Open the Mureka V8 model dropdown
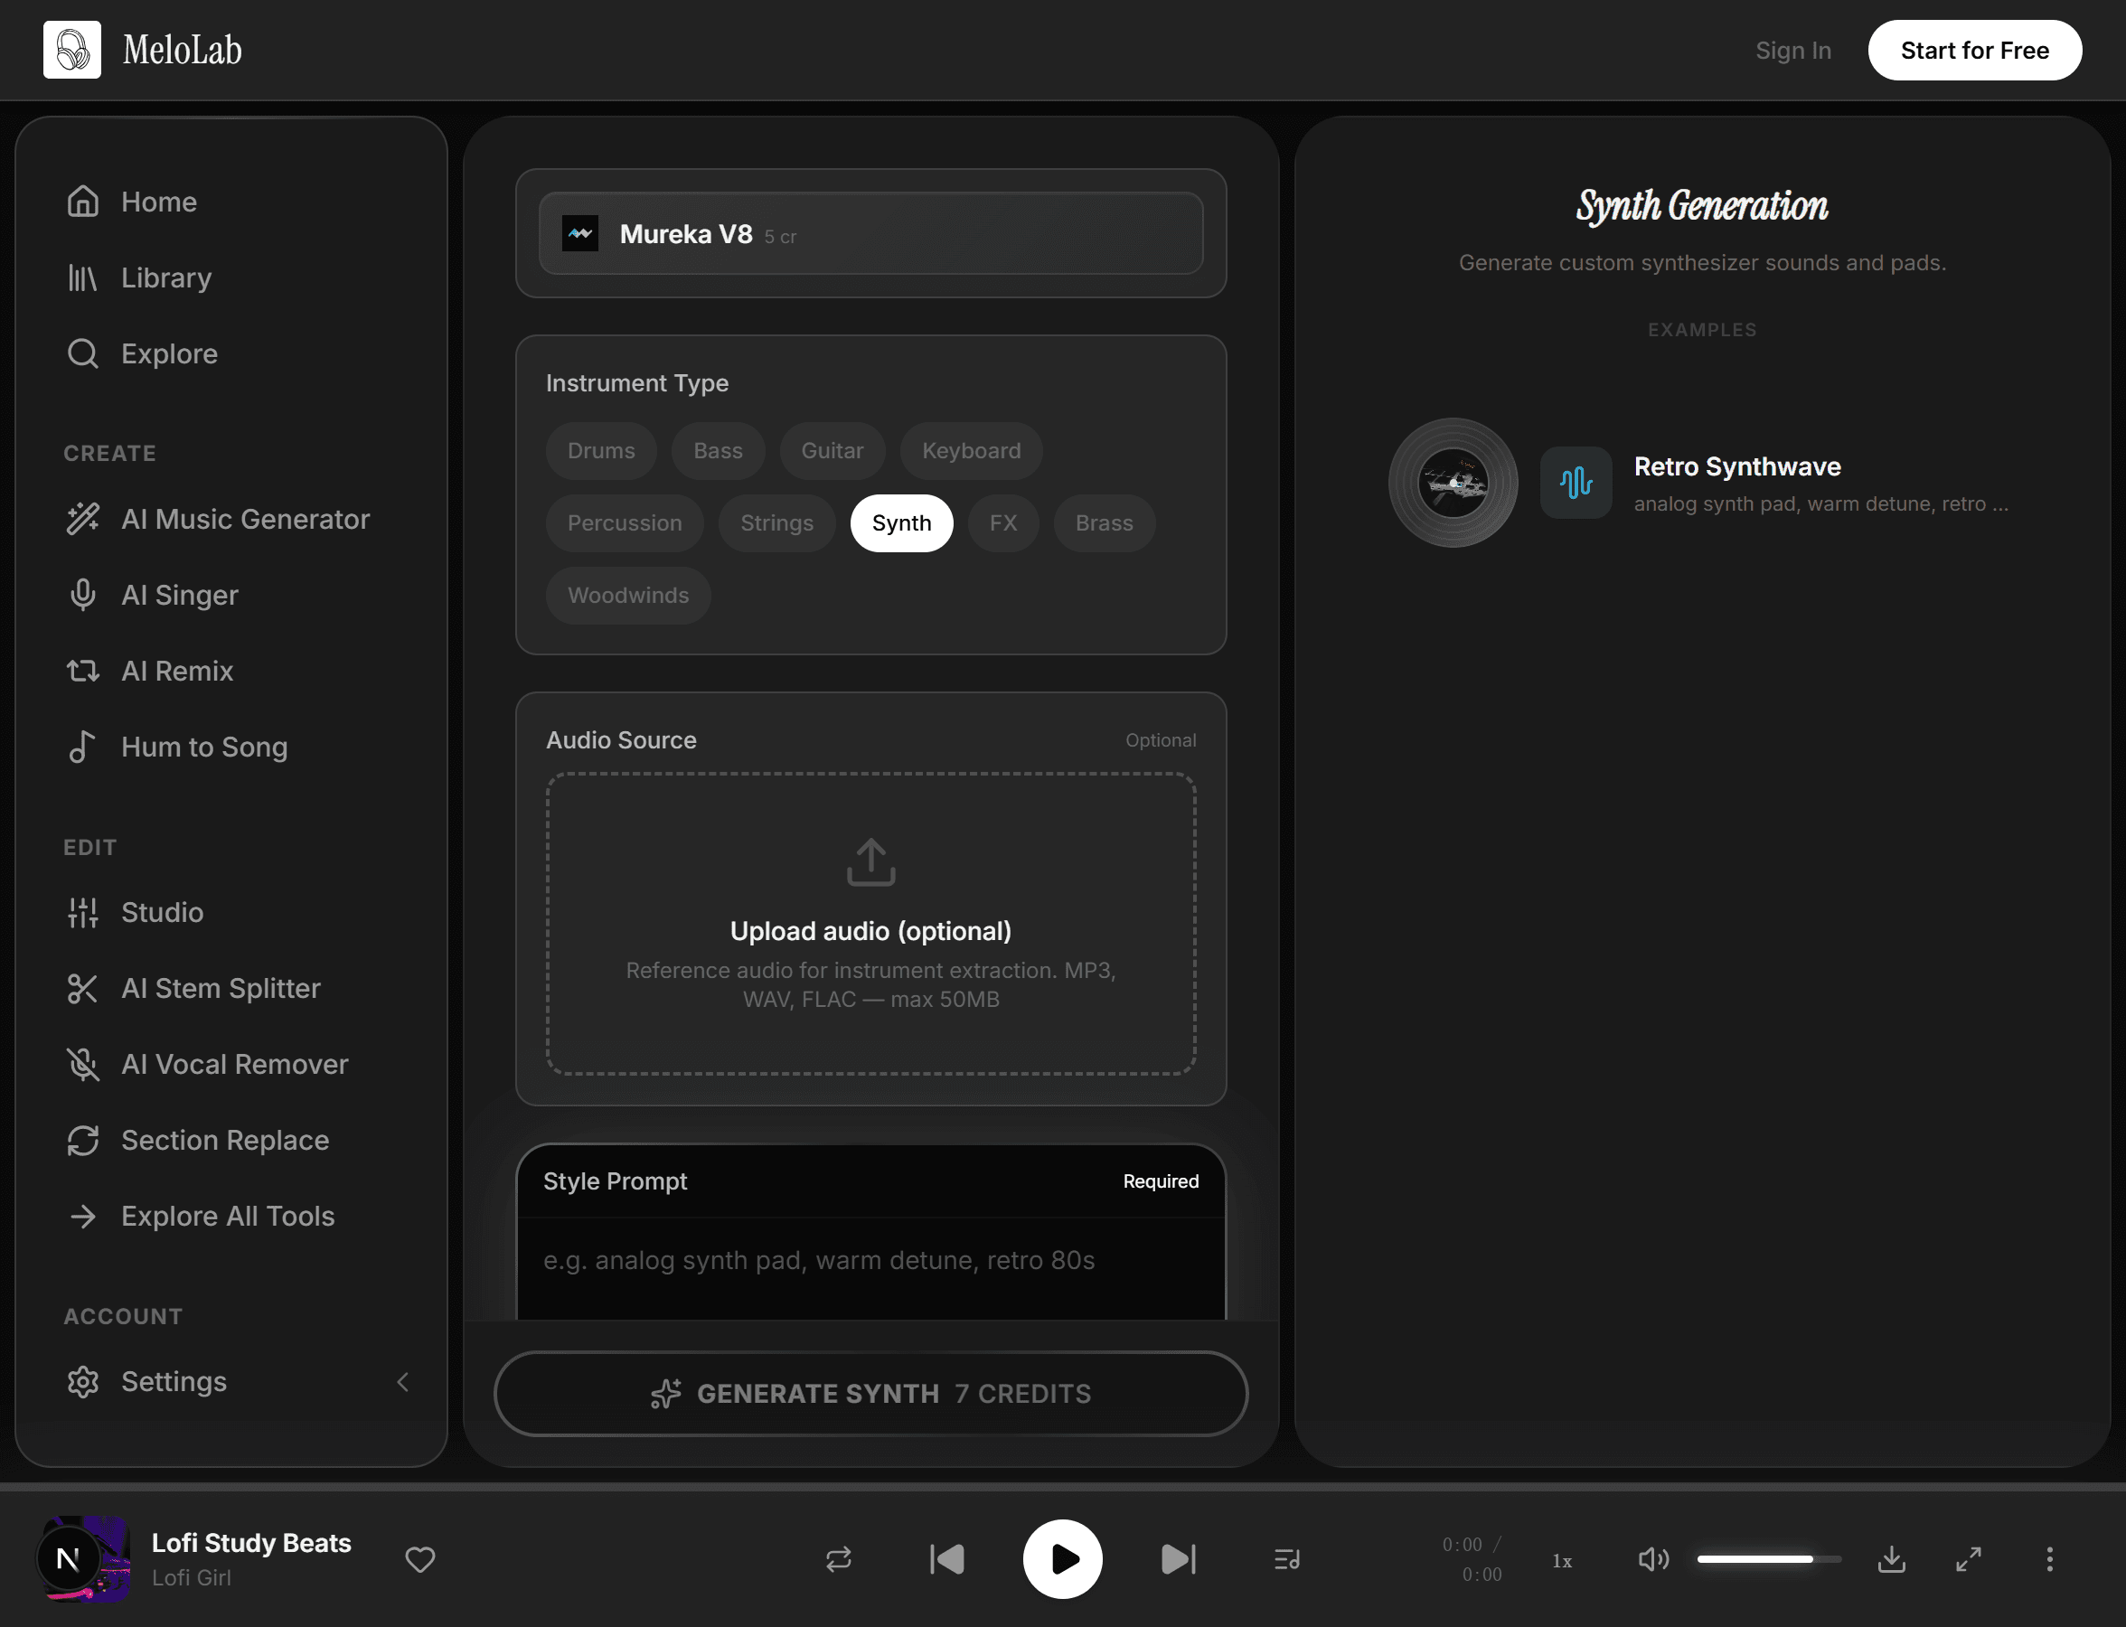 [x=870, y=233]
